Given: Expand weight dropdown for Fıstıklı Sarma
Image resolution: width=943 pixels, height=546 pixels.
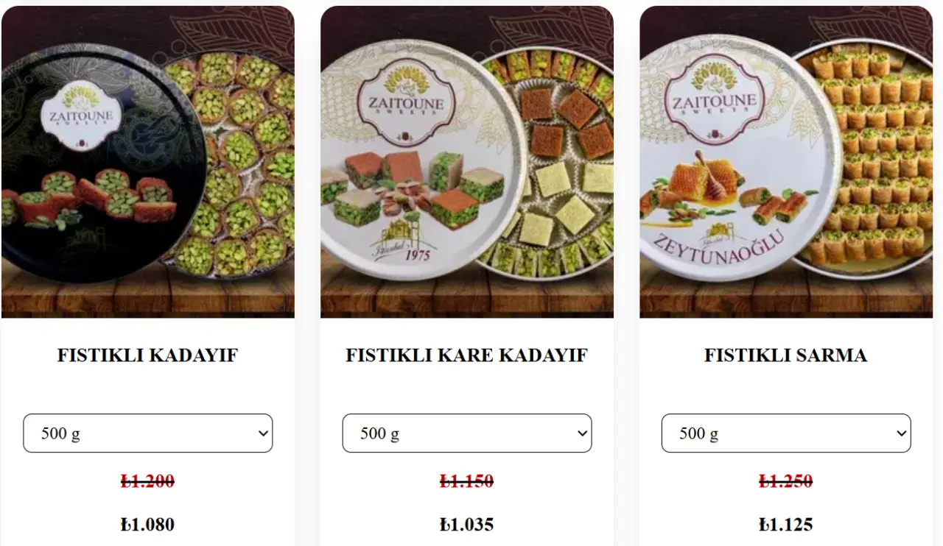Looking at the screenshot, I should pyautogui.click(x=786, y=433).
